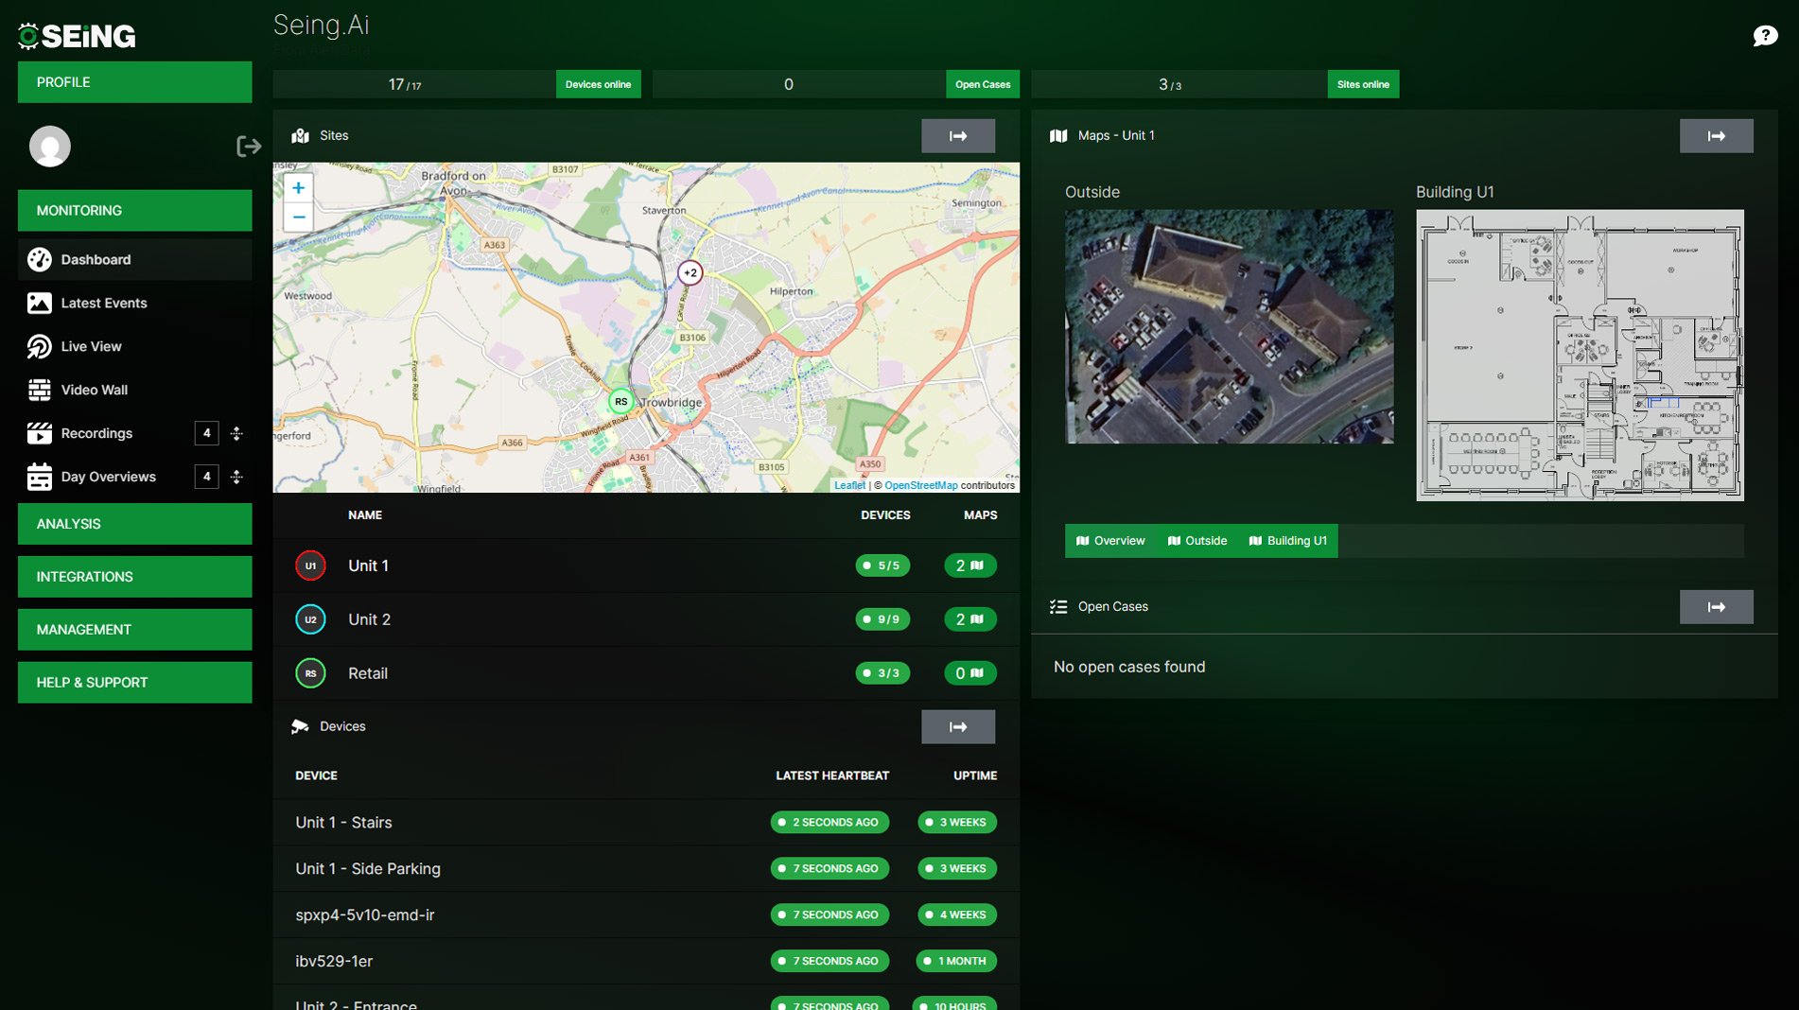Click the logout arrow beside the profile avatar
The width and height of the screenshot is (1799, 1010).
248,147
